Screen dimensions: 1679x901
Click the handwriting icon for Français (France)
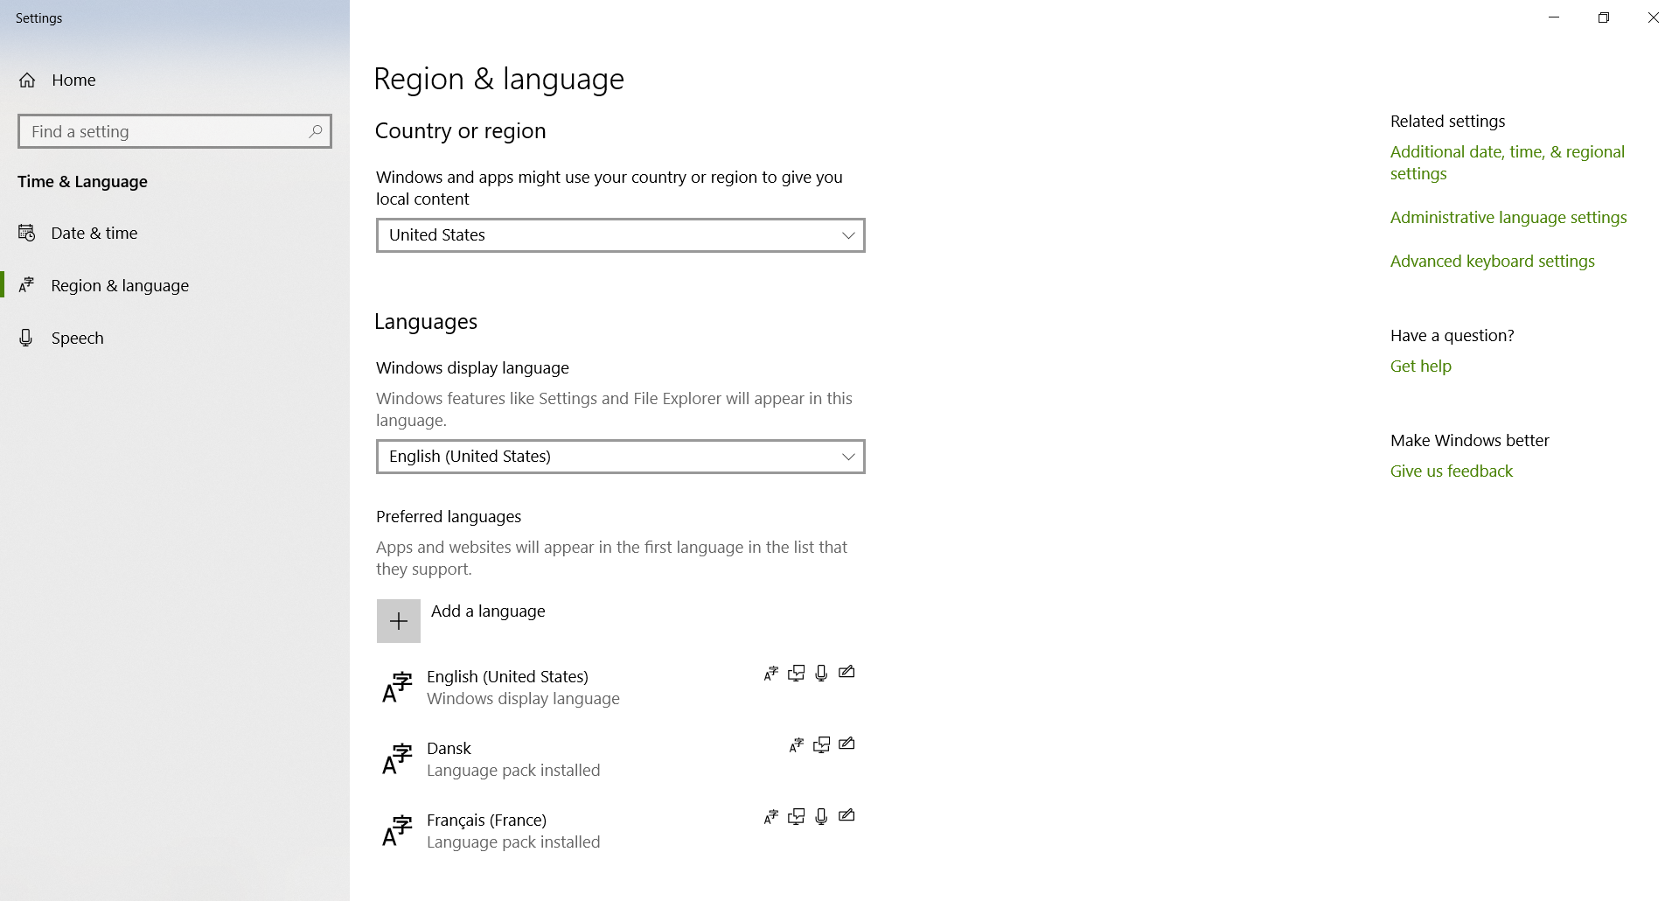[x=846, y=816]
